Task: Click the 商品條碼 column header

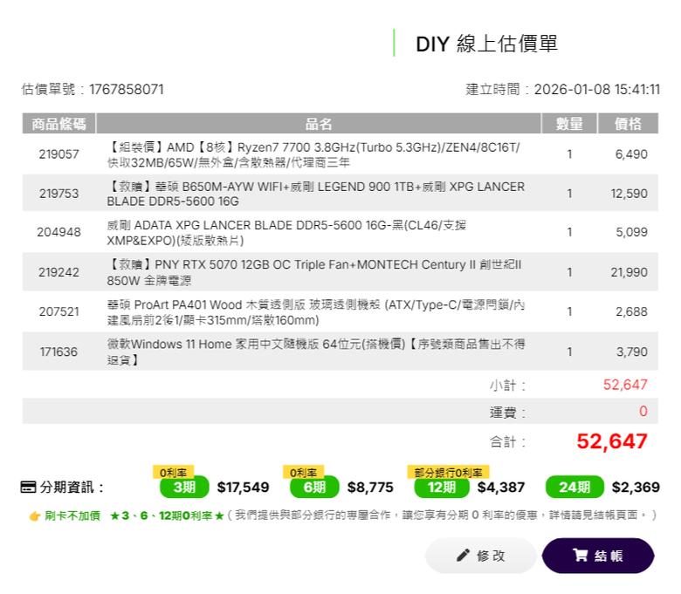Action: (x=59, y=124)
